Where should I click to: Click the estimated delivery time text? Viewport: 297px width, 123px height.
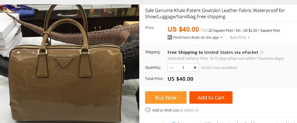tap(225, 58)
